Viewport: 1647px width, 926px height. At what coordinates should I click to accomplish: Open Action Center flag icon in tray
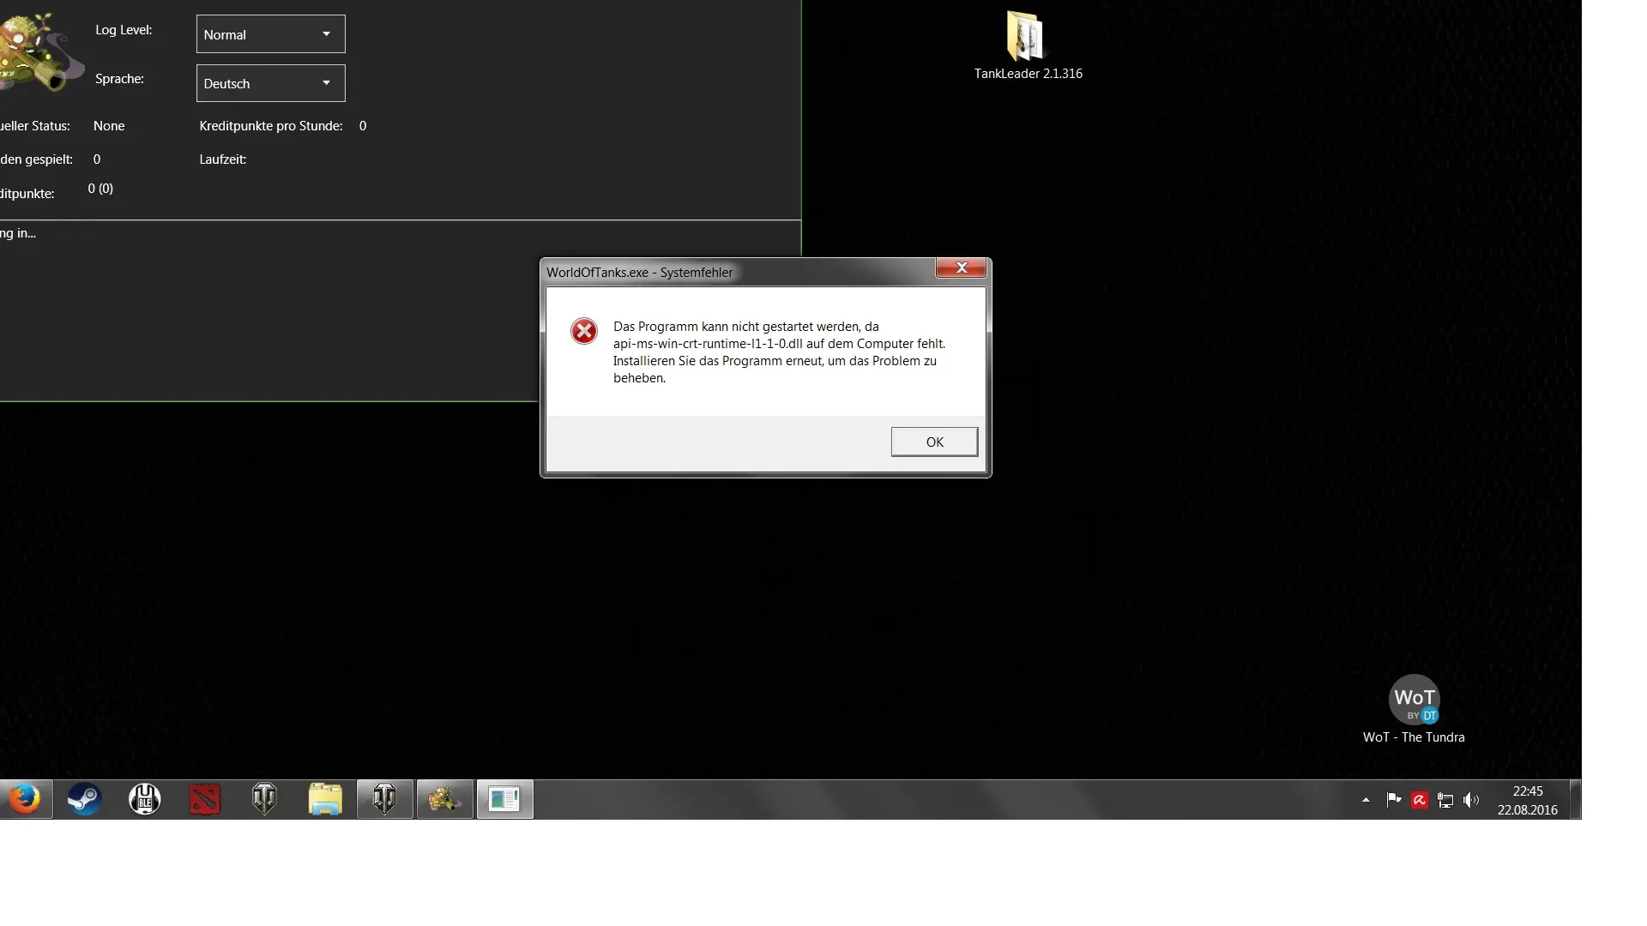click(1394, 800)
